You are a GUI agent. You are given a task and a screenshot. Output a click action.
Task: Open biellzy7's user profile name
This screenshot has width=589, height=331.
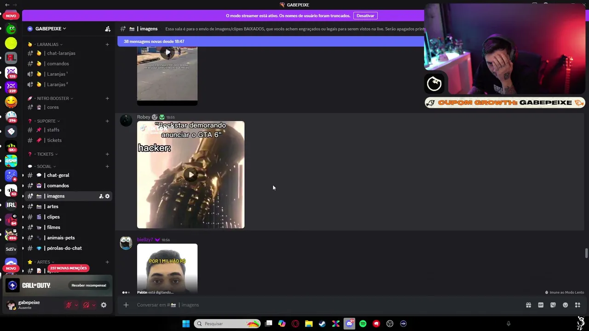(x=145, y=240)
